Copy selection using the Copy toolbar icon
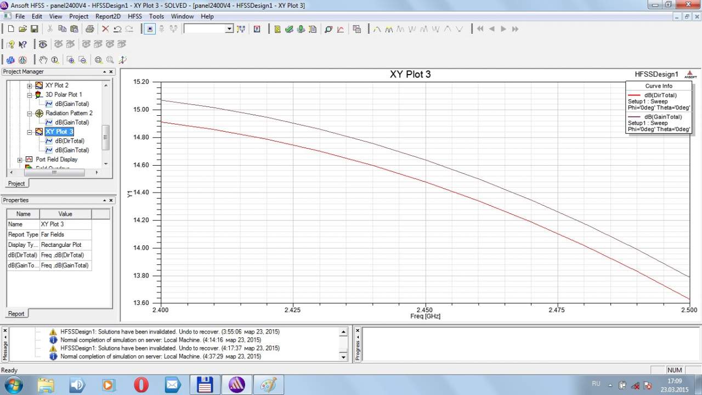Viewport: 702px width, 395px height. [62, 29]
